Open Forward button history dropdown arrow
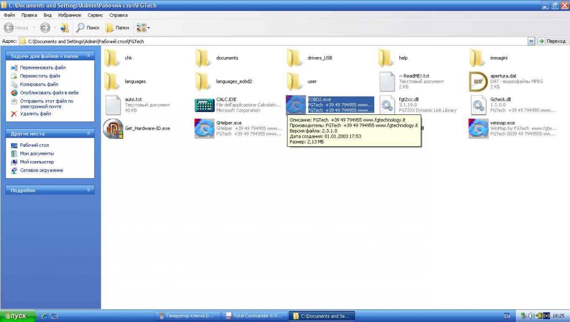 click(54, 28)
